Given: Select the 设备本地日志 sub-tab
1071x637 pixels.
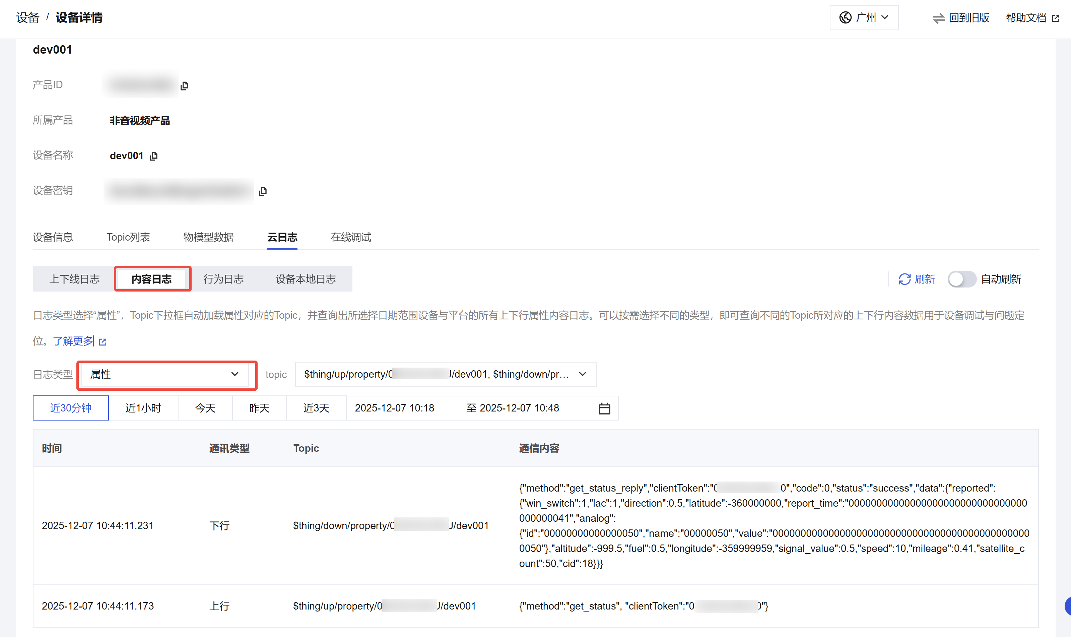Looking at the screenshot, I should 305,279.
